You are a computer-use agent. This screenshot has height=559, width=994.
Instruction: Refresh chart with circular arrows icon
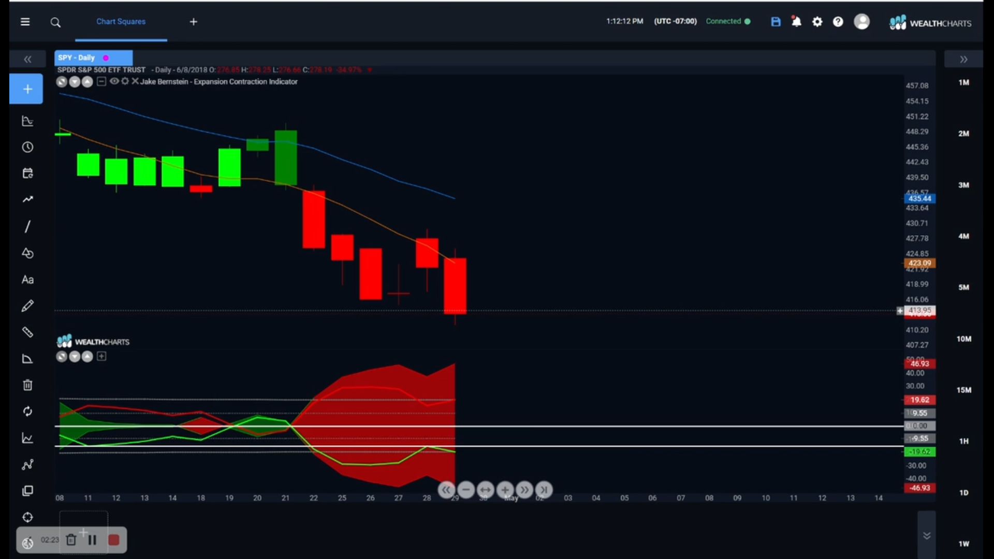[x=27, y=411]
